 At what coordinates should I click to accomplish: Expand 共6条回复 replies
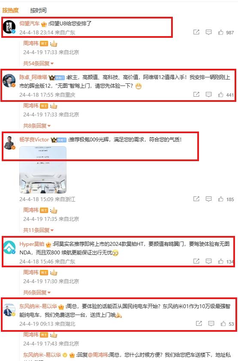(x=37, y=292)
